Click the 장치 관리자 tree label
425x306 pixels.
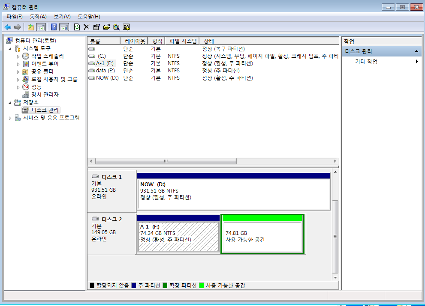point(45,95)
